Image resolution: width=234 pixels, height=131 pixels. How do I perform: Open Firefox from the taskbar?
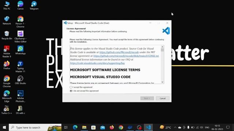tap(112, 127)
